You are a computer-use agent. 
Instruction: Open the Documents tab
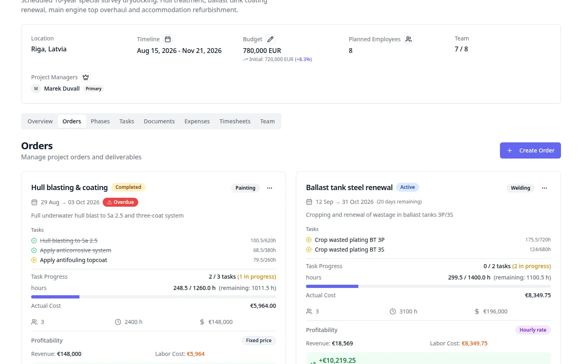pyautogui.click(x=159, y=121)
